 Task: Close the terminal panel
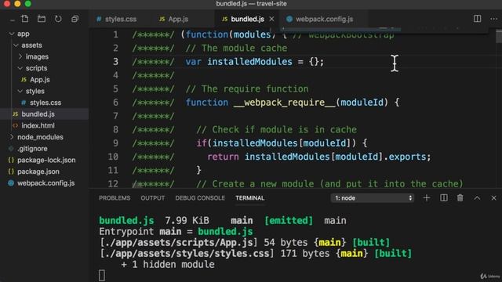pyautogui.click(x=493, y=198)
